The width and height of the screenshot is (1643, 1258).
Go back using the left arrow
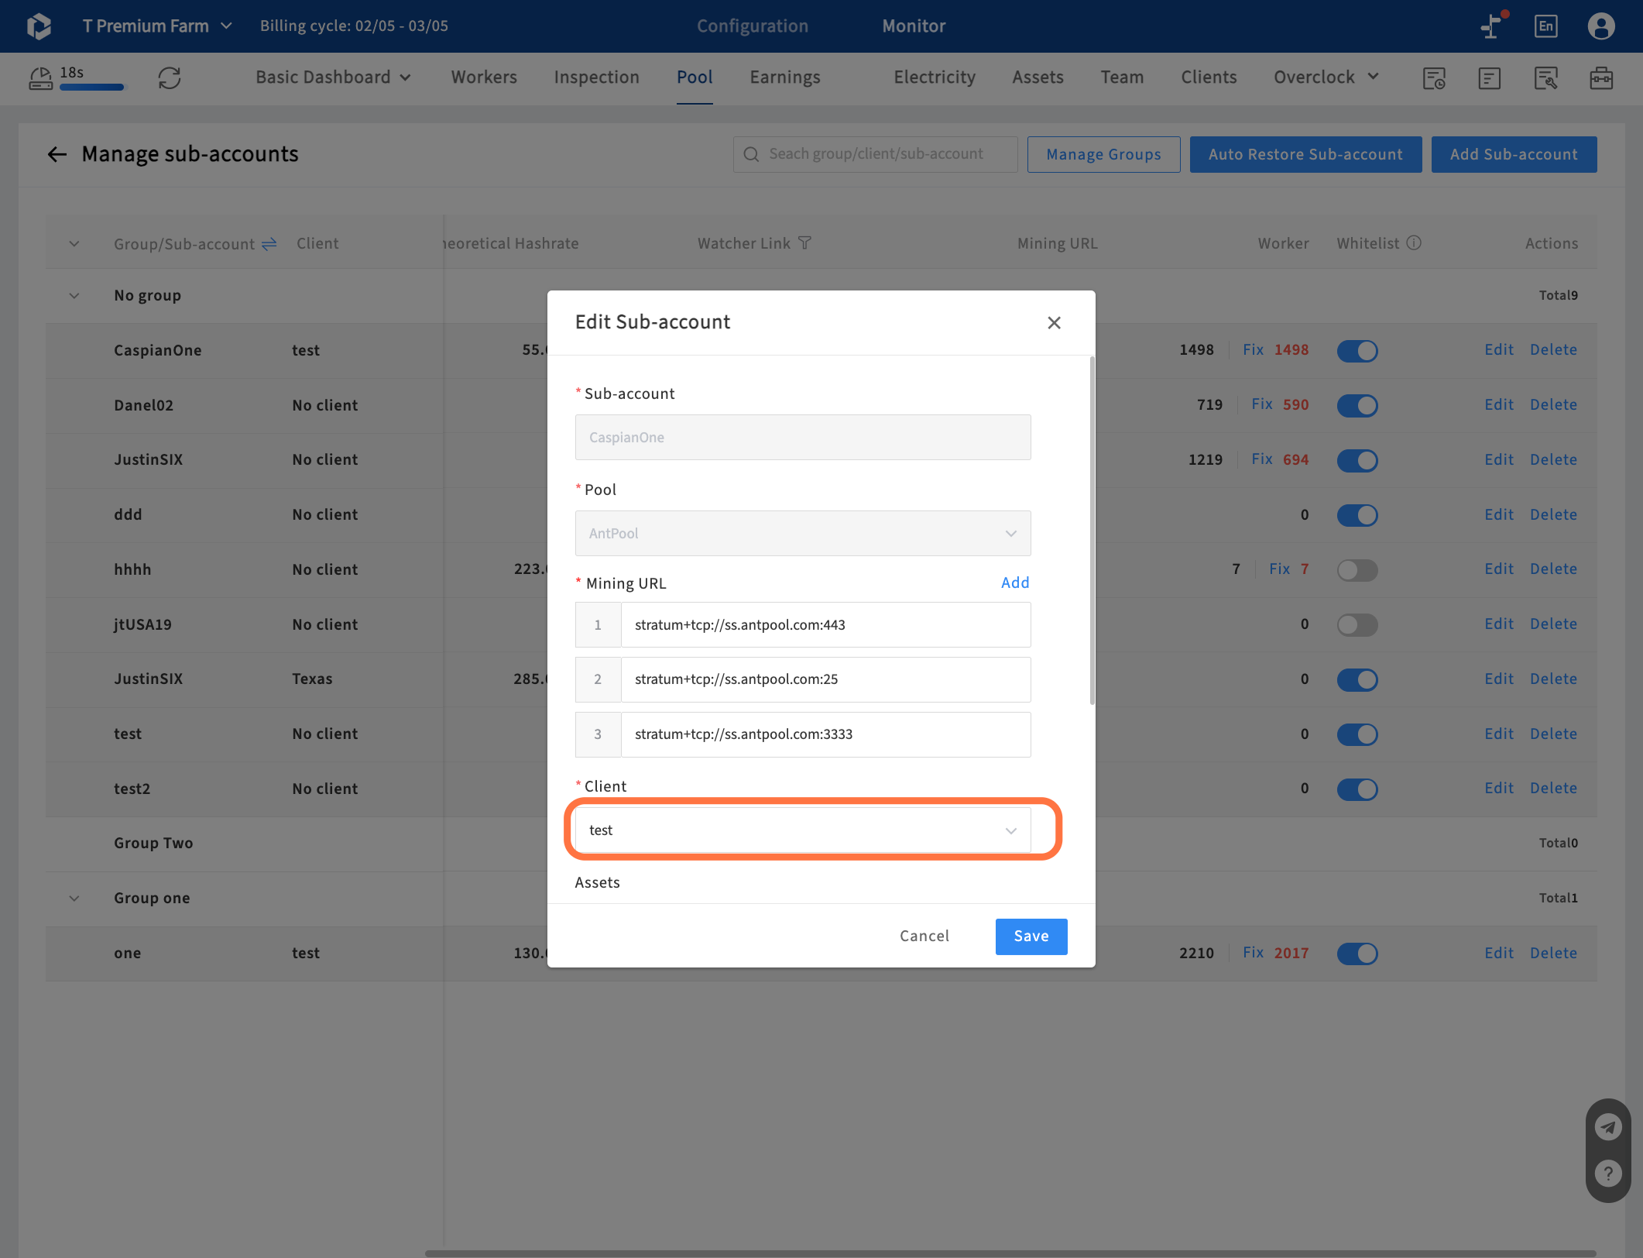(57, 154)
